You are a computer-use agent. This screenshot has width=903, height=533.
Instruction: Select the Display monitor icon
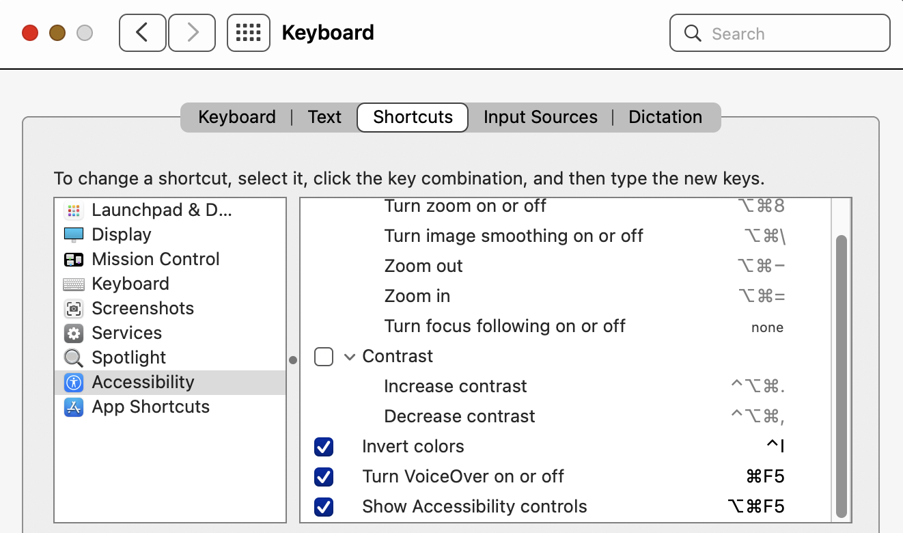73,235
